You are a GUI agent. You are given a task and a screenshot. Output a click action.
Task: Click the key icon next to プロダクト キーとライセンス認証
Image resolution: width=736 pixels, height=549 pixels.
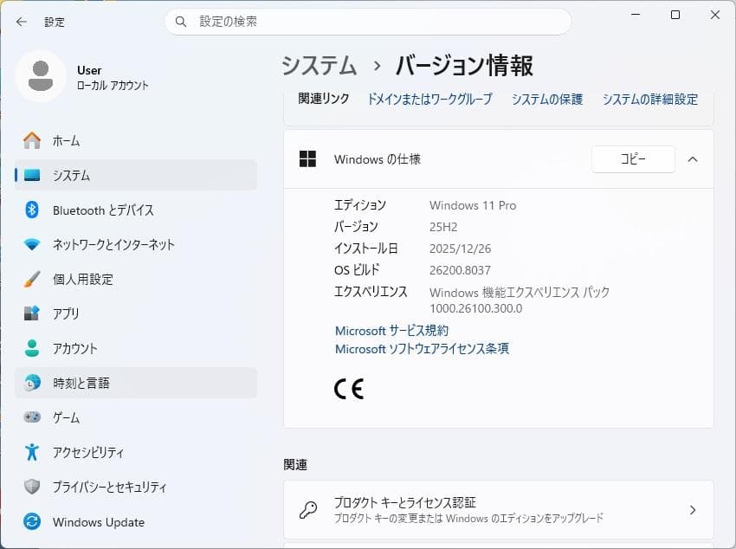pyautogui.click(x=307, y=510)
